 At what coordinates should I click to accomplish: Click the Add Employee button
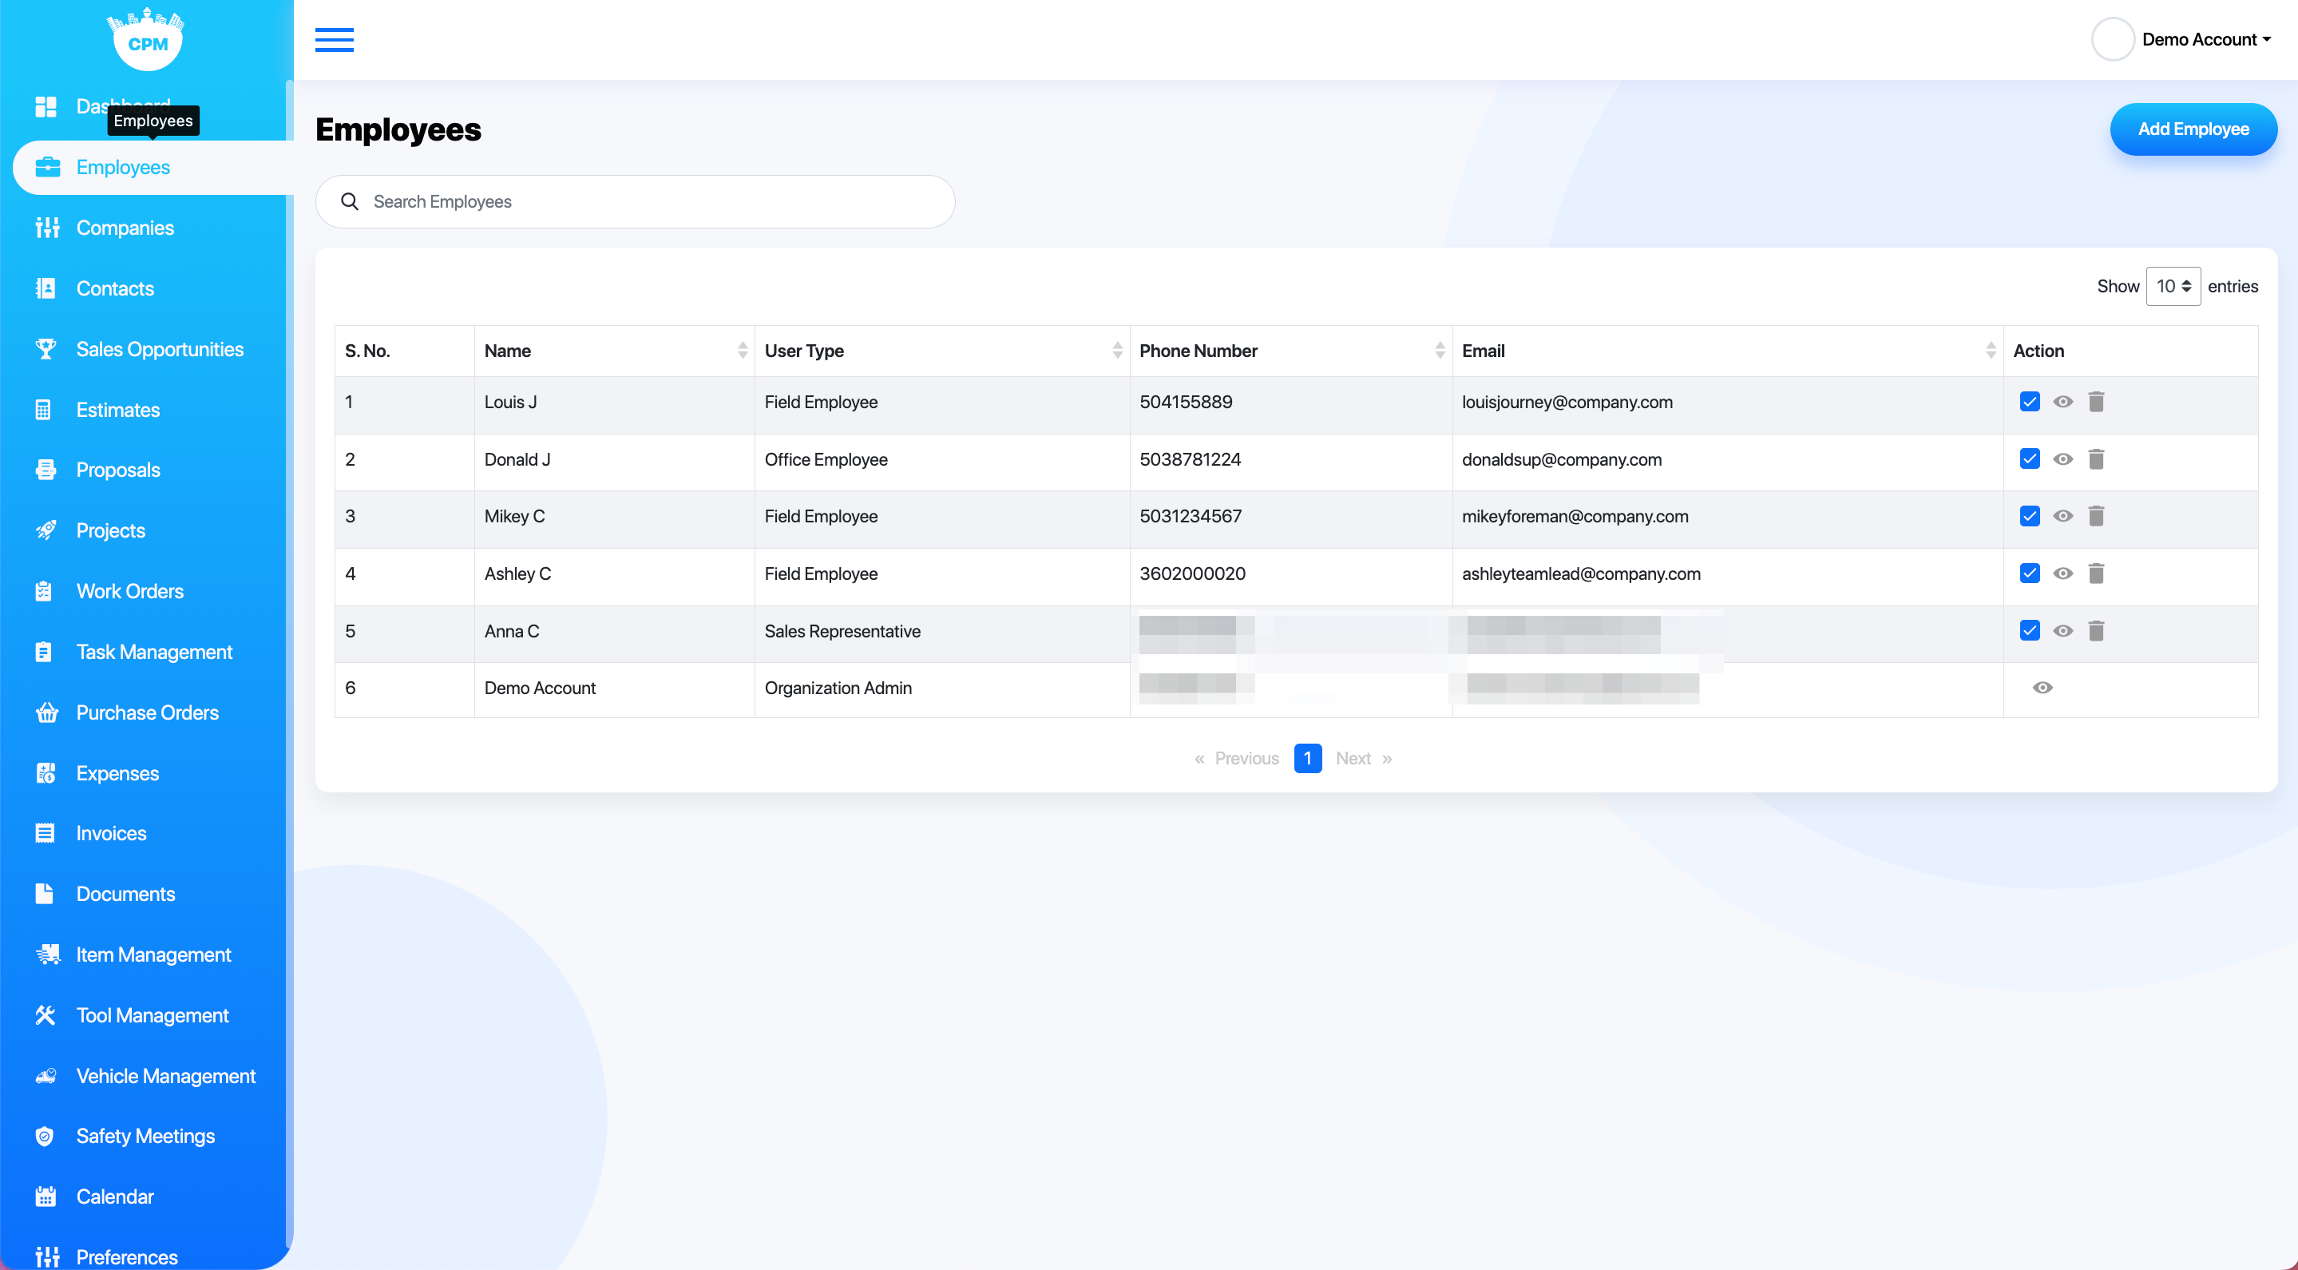[x=2193, y=129]
